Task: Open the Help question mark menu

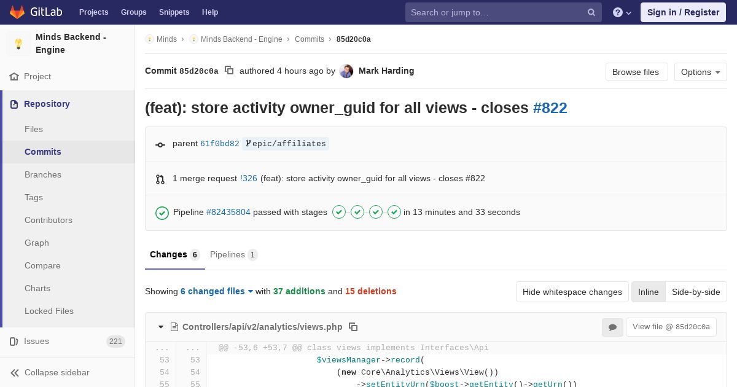Action: tap(622, 12)
